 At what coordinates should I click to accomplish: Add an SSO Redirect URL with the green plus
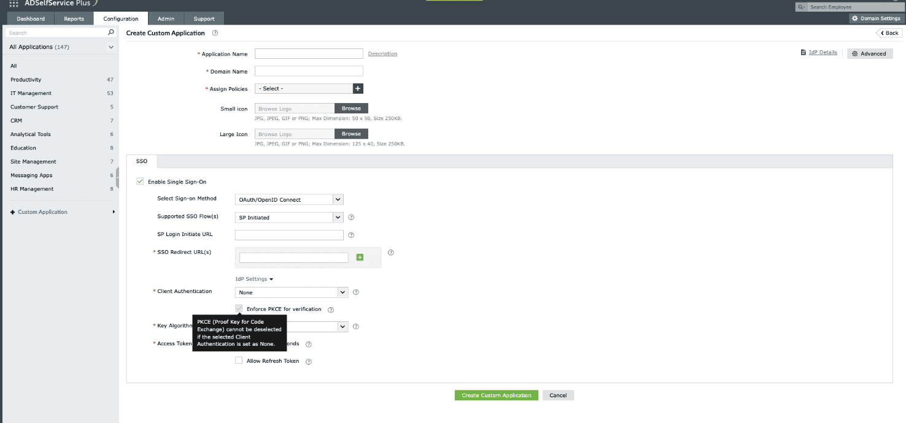point(360,257)
